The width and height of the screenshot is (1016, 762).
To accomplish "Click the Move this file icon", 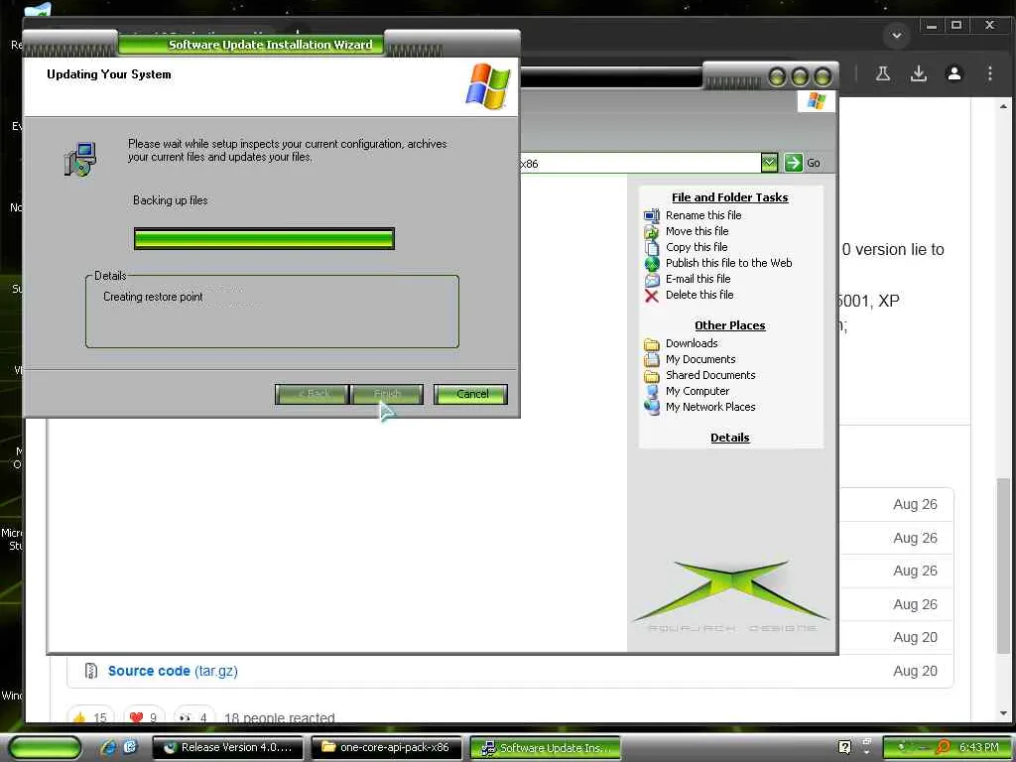I will click(x=651, y=231).
